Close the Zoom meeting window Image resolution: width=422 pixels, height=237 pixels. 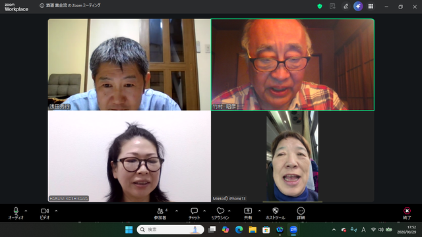click(415, 7)
